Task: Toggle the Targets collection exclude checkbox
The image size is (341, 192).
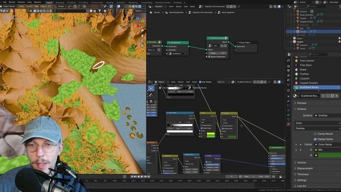Action: point(339,42)
